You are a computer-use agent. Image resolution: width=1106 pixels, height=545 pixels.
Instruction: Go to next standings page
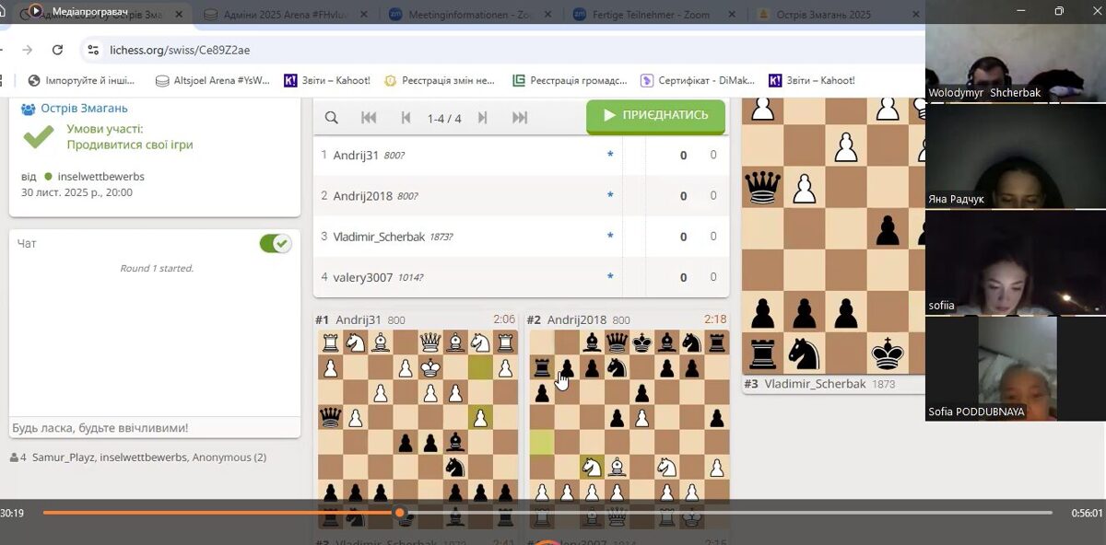click(x=482, y=118)
